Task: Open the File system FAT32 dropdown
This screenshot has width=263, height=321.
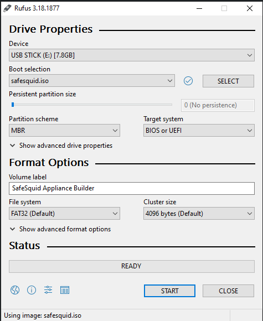Action: click(x=64, y=214)
